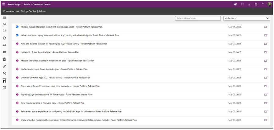The image size is (274, 130).
Task: Click the circular sync icon in sidebar
Action: click(x=4, y=38)
